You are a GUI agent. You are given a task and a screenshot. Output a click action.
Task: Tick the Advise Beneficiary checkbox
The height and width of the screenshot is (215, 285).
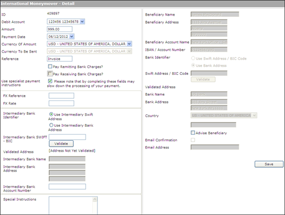coord(193,133)
